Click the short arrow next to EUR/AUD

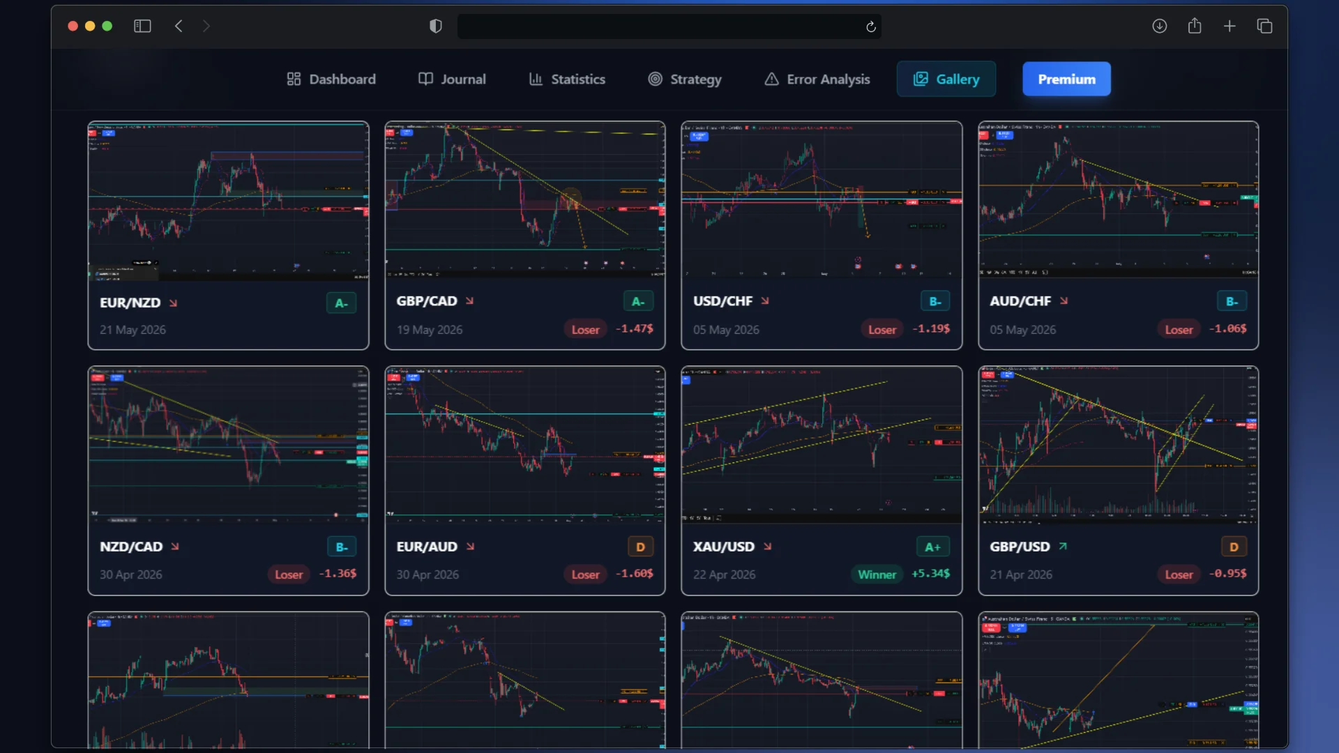[470, 546]
